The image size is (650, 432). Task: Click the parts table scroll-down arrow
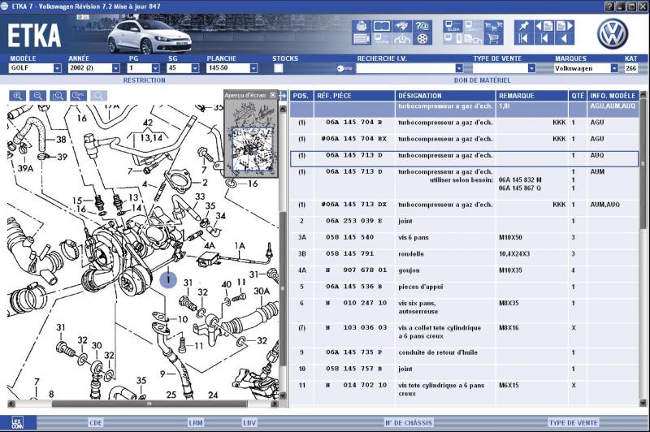(643, 402)
